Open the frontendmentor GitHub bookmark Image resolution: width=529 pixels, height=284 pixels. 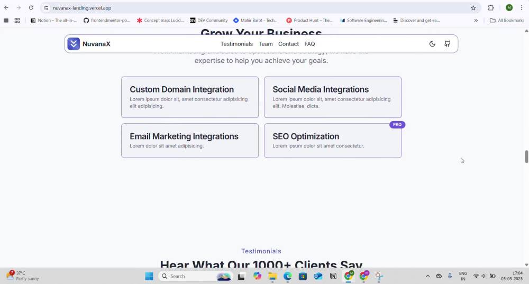[107, 21]
